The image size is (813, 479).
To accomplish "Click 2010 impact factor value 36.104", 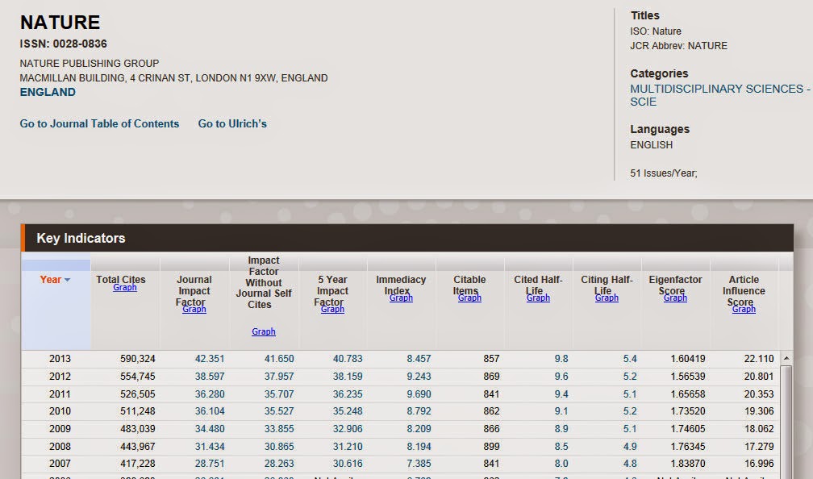I will (210, 411).
